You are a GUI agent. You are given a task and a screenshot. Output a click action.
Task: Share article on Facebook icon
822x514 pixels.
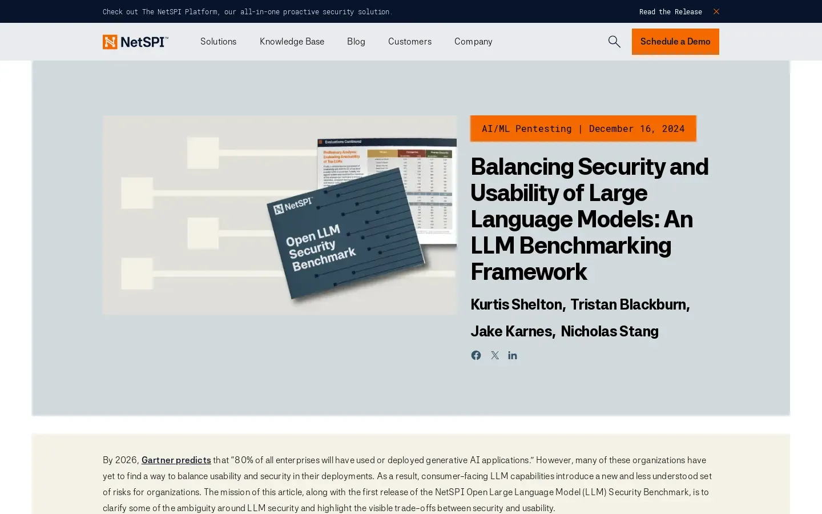(476, 355)
